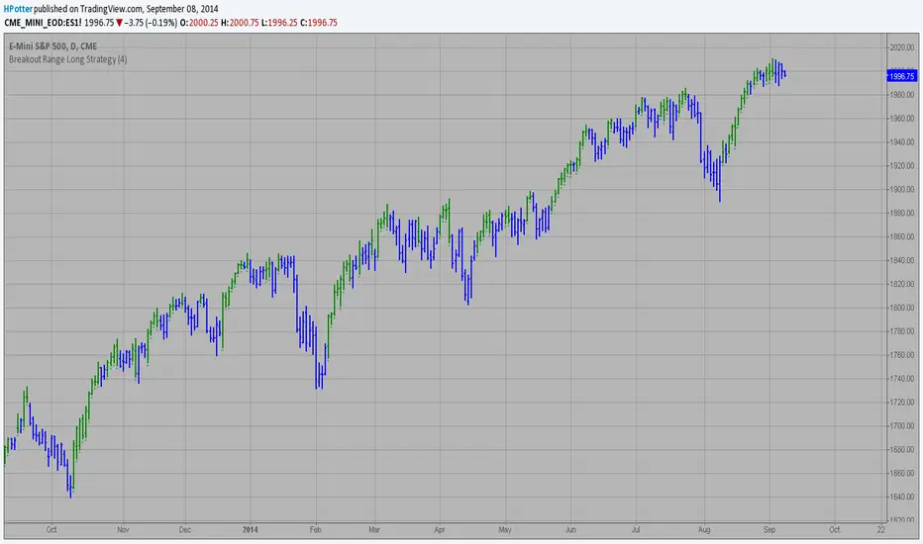Viewport: 923px width, 544px height.
Task: Click the 1640.00 price axis label
Action: (x=902, y=497)
